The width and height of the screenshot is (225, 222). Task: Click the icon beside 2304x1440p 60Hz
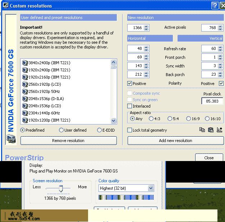[x=25, y=113]
